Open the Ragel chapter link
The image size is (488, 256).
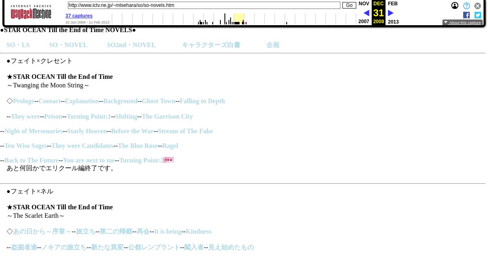pos(170,146)
